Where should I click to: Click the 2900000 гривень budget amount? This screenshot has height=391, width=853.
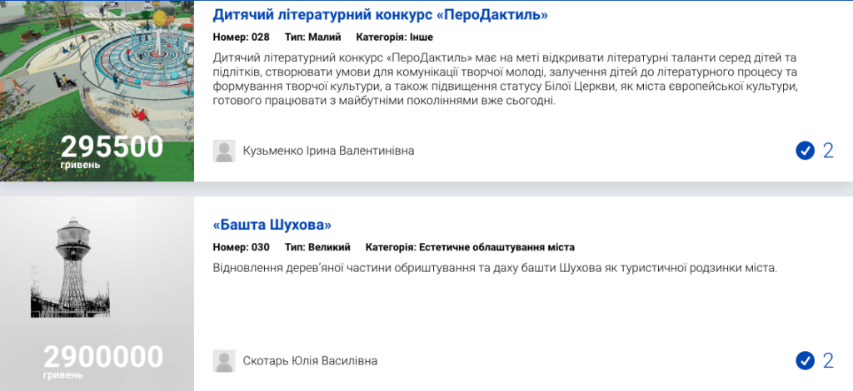point(103,359)
